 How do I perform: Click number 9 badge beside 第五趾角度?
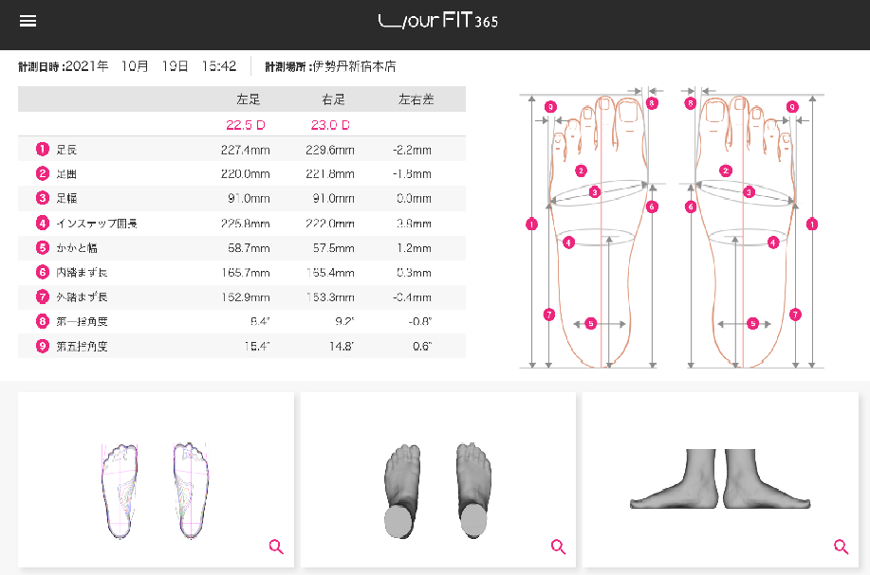[x=43, y=346]
